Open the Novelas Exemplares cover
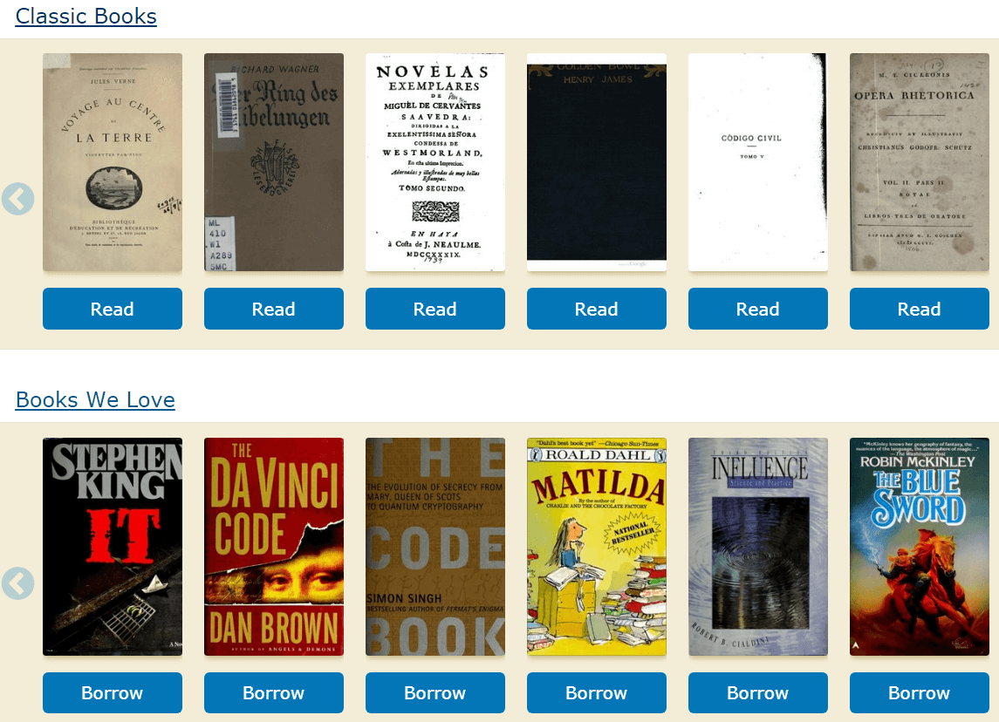999x722 pixels. [x=435, y=162]
